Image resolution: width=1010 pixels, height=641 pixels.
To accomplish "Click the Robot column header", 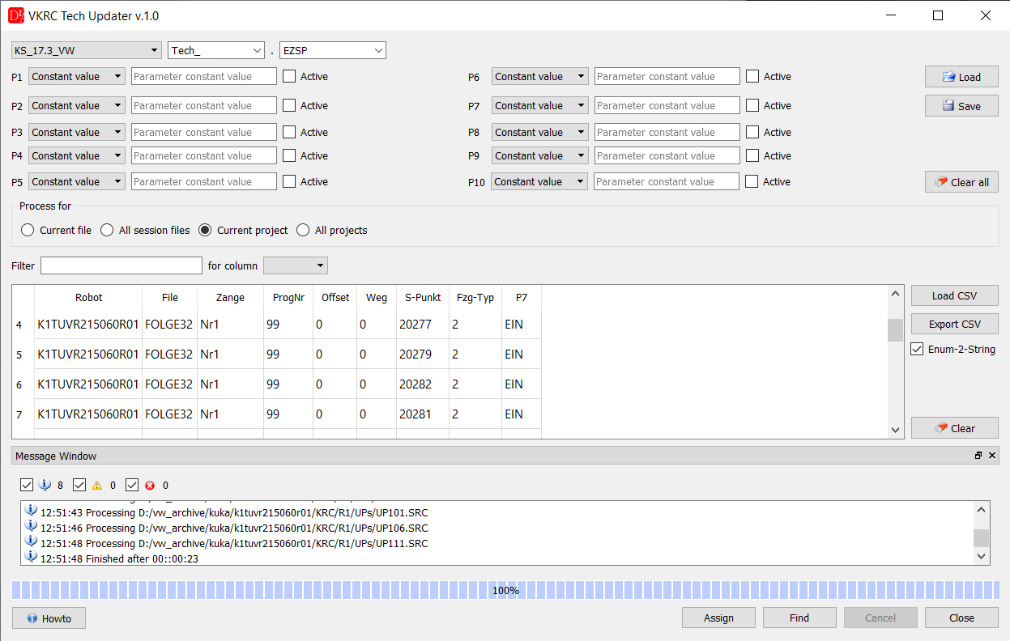I will (x=88, y=298).
